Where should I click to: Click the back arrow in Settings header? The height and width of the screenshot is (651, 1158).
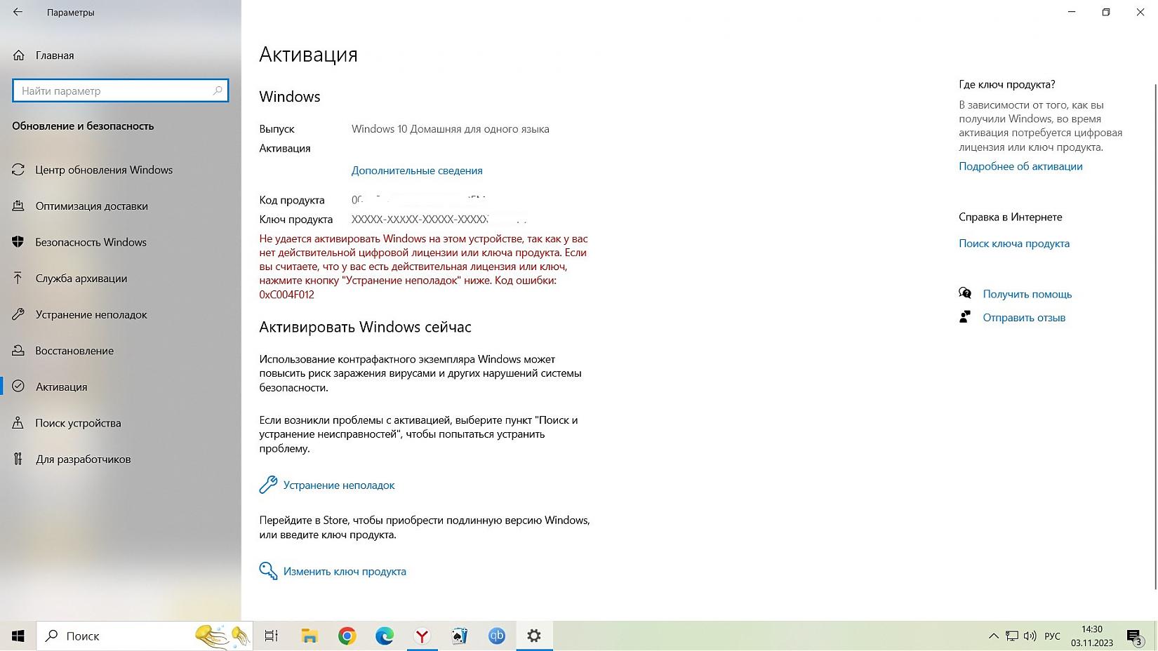[18, 12]
